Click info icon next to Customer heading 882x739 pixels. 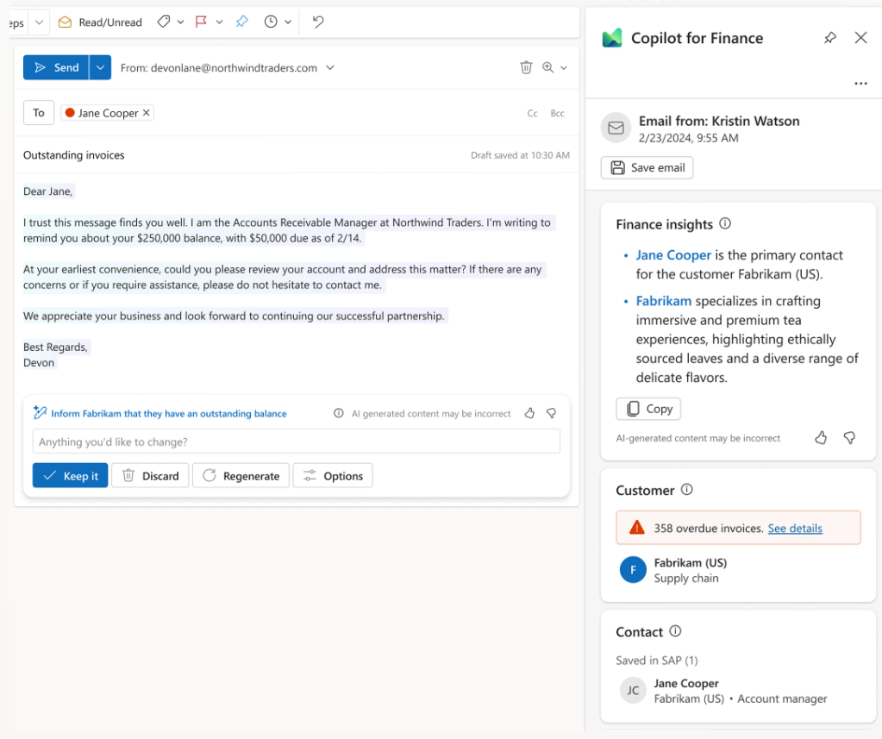(687, 489)
